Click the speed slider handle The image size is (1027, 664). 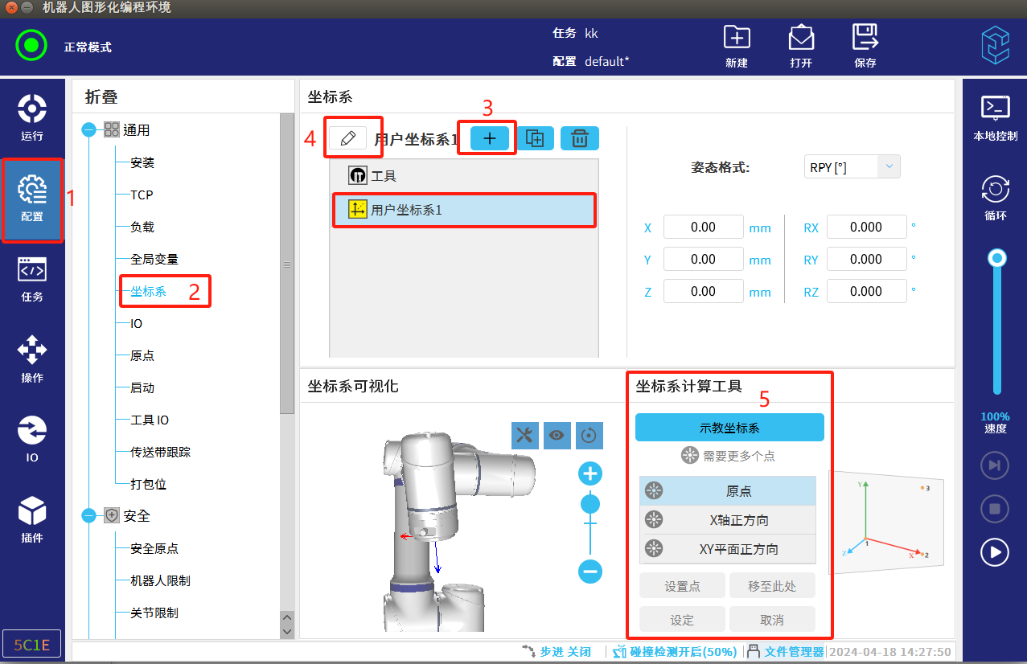pos(997,259)
